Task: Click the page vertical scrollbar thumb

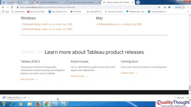Action: coord(190,88)
